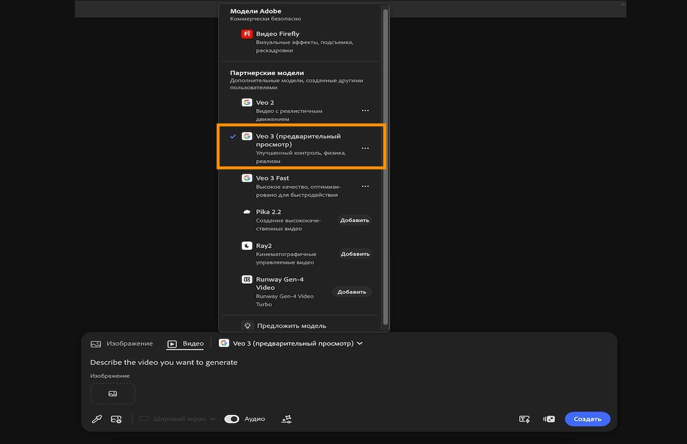687x444 pixels.
Task: Open more options for Veo 2
Action: (365, 111)
